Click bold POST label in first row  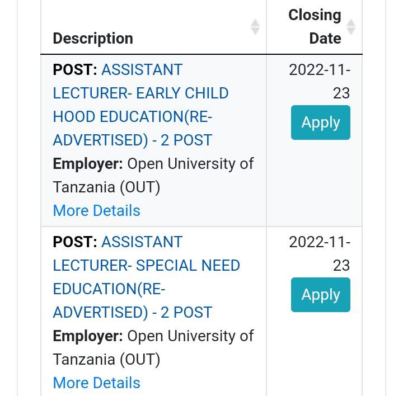point(75,69)
